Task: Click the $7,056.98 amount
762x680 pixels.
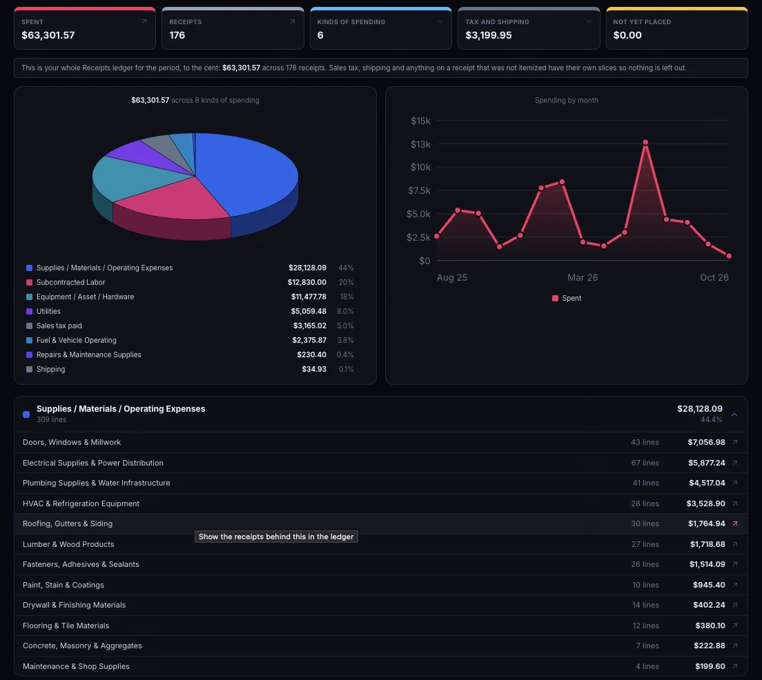Action: click(x=706, y=443)
